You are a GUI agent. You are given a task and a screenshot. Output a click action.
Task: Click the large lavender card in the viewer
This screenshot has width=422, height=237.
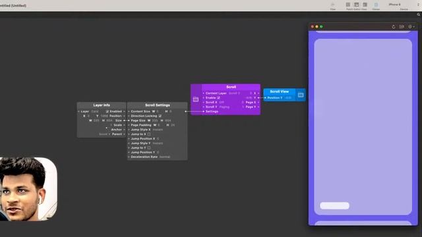click(x=363, y=126)
